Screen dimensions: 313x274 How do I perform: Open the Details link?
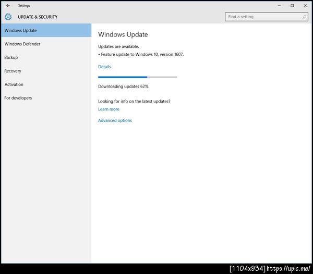pyautogui.click(x=104, y=67)
